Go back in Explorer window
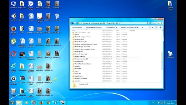The image size is (186, 105). 72,23
